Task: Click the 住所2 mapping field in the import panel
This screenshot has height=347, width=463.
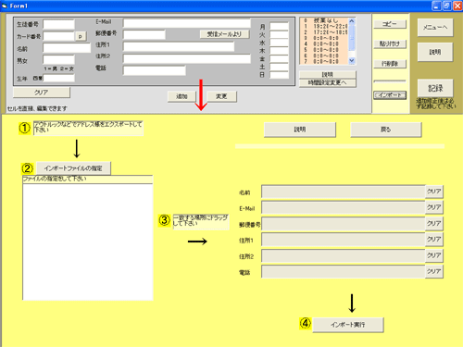Action: (344, 255)
